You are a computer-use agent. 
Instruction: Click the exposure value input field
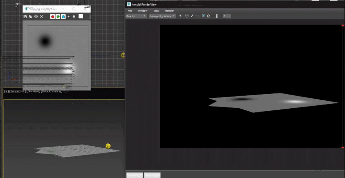click(x=227, y=16)
